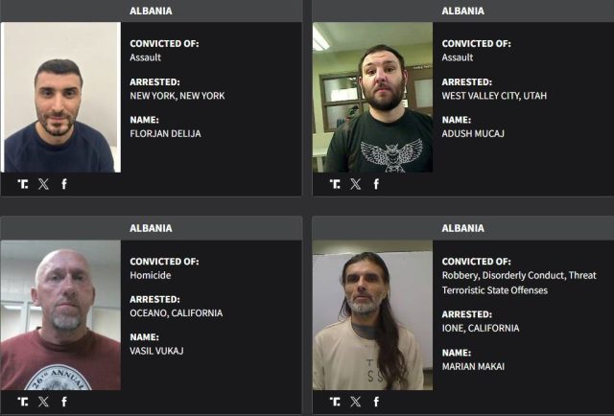The height and width of the screenshot is (416, 614).
Task: Share Marian Makai card on Truth Social
Action: [335, 402]
